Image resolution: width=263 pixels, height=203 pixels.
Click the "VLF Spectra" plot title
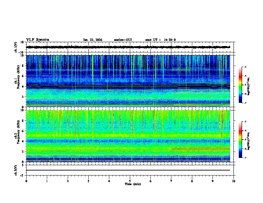pos(38,40)
